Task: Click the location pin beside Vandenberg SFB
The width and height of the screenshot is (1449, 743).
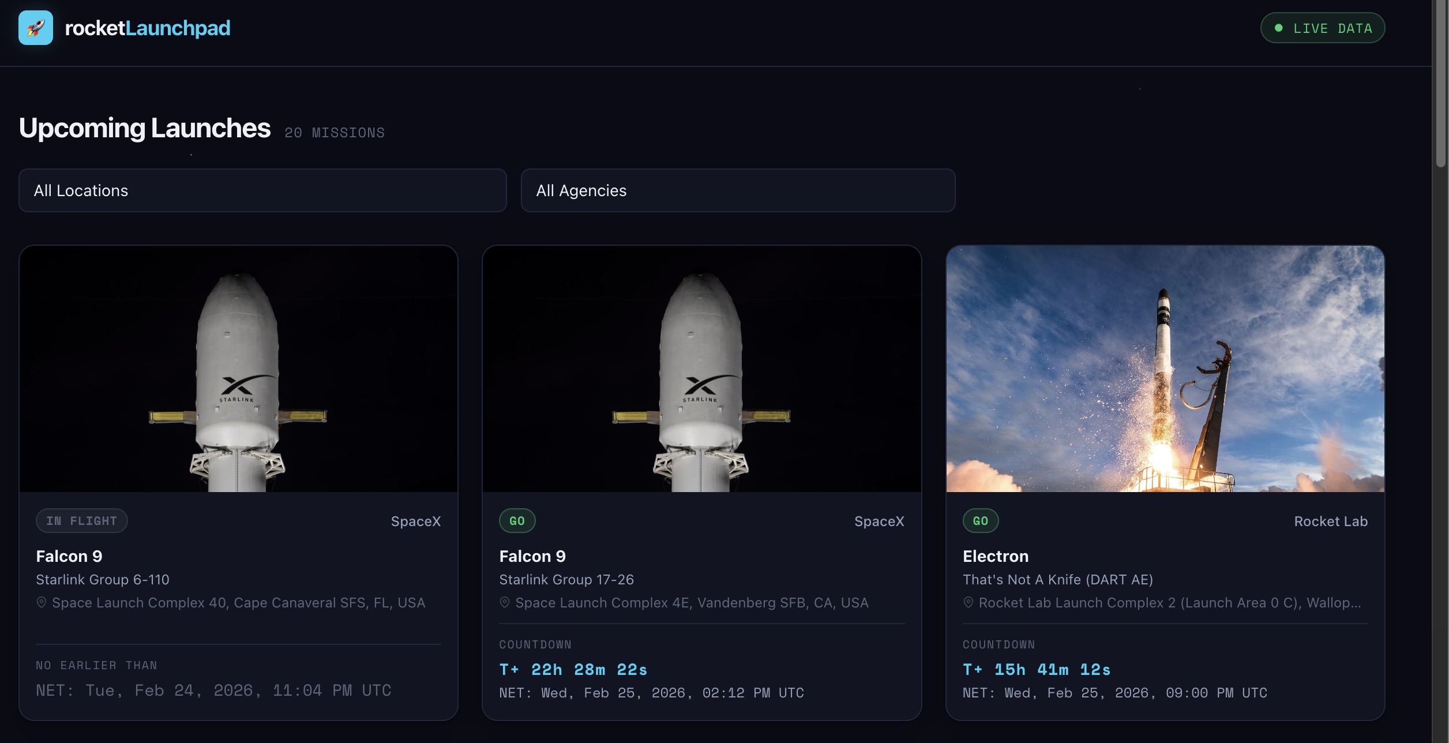Action: 505,602
